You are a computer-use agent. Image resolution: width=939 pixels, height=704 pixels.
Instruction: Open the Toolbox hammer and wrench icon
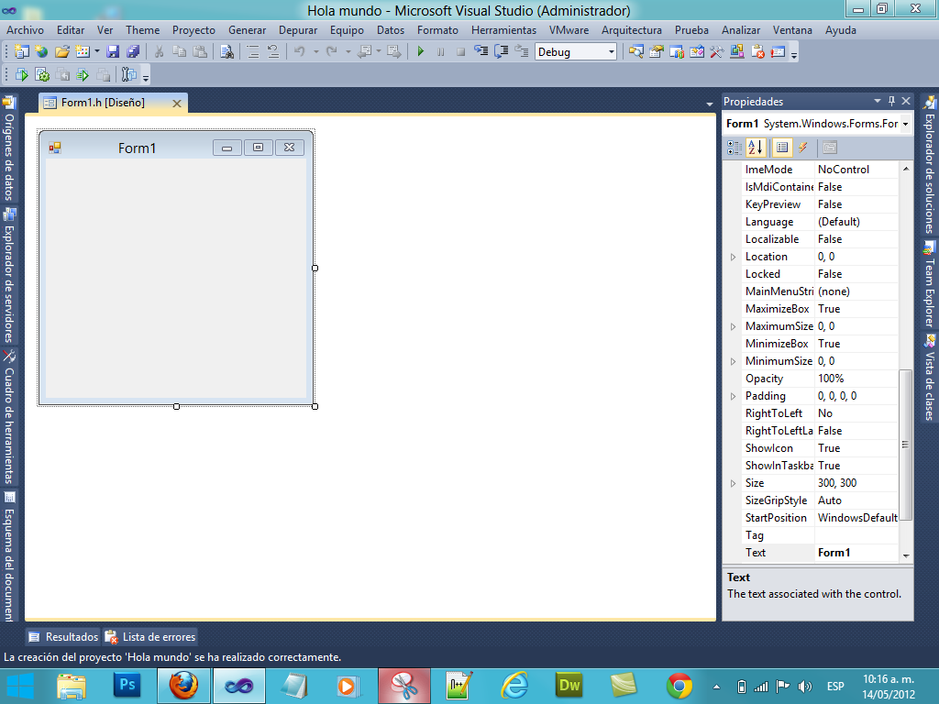pyautogui.click(x=717, y=52)
